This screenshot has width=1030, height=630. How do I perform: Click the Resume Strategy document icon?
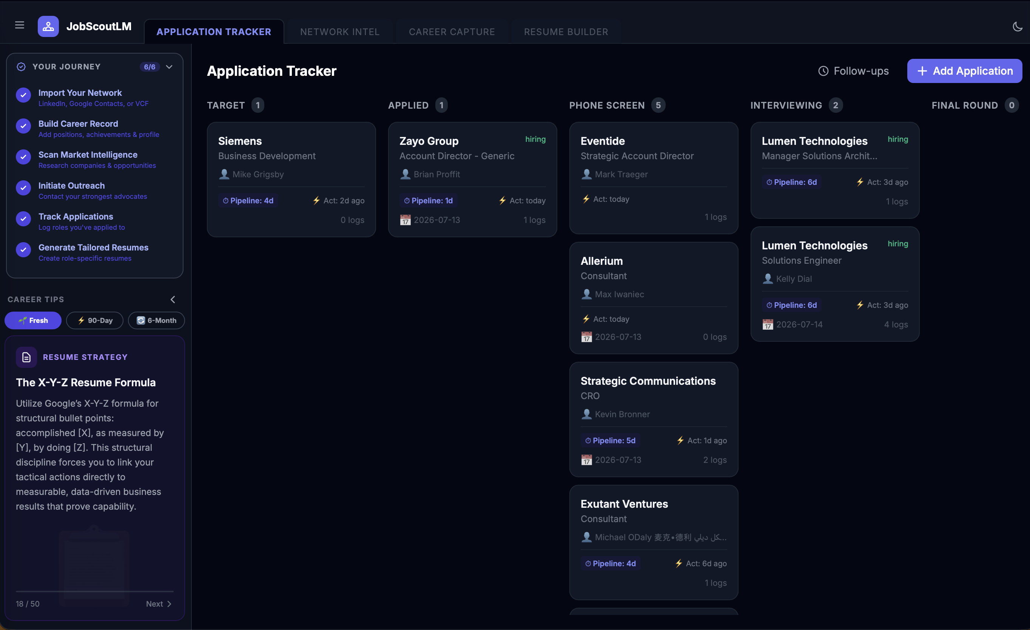point(26,357)
